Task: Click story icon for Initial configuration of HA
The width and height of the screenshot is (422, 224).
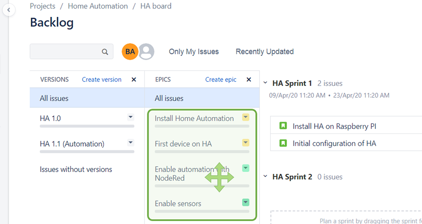Action: 283,143
